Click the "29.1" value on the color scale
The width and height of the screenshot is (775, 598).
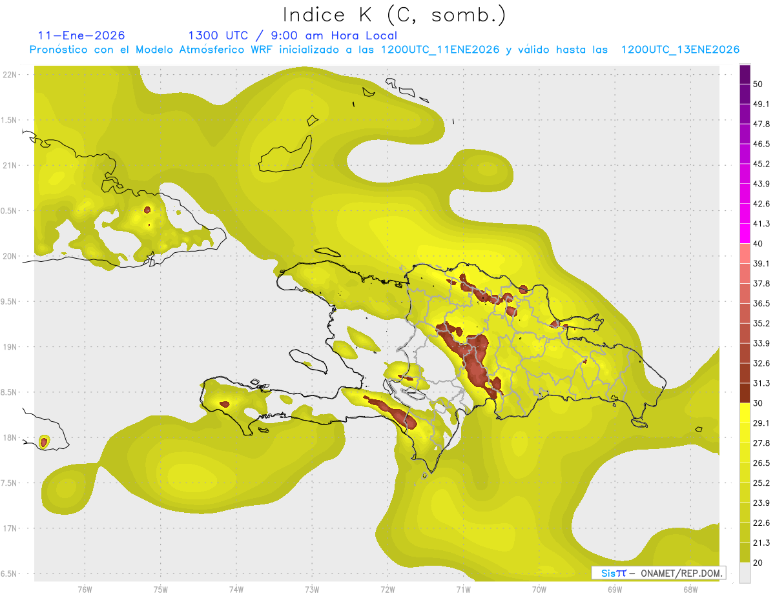761,423
